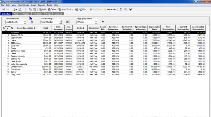Click the query criteria filter icon
This screenshot has width=211, height=117.
tap(103, 22)
